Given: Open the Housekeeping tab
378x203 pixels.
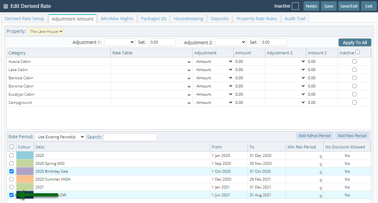Looking at the screenshot, I should (x=188, y=19).
